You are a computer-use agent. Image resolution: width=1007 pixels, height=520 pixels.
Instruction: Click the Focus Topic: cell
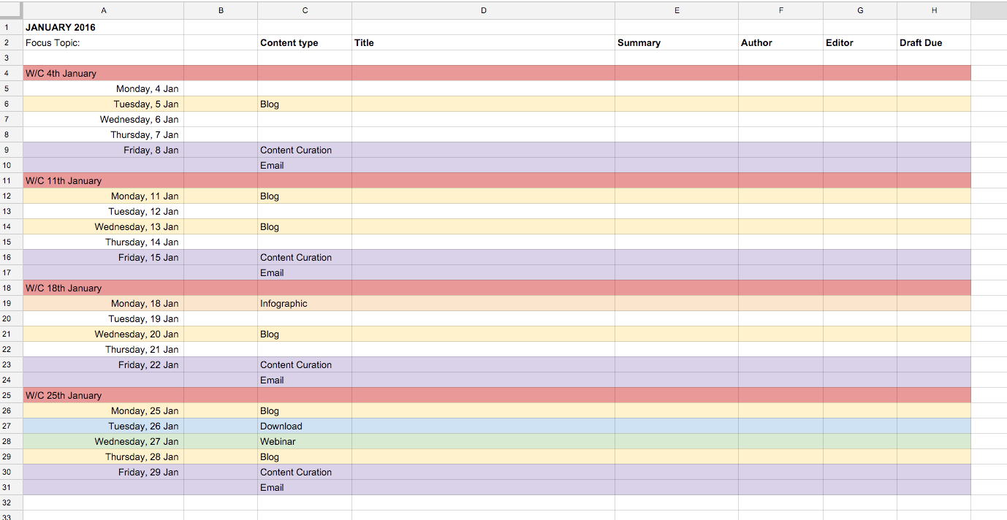tap(103, 43)
